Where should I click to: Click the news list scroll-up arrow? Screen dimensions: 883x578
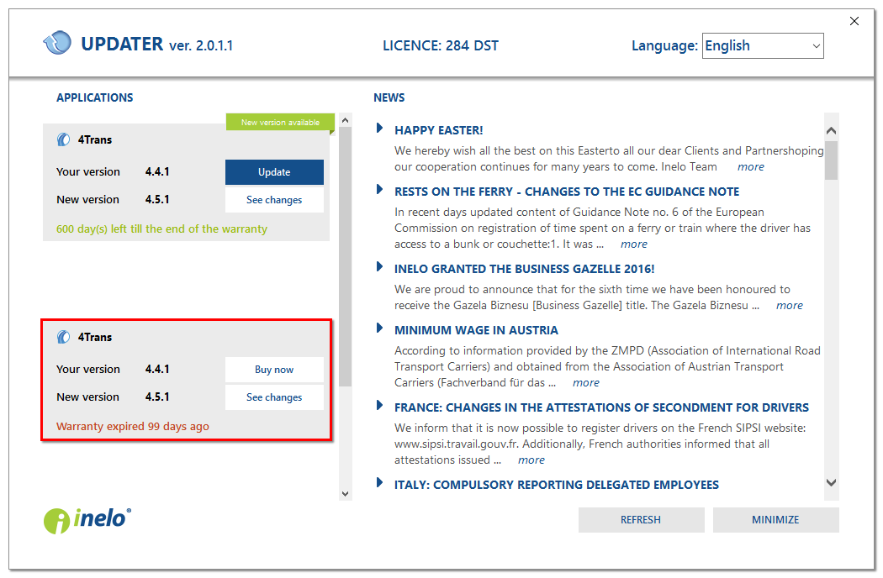[831, 130]
